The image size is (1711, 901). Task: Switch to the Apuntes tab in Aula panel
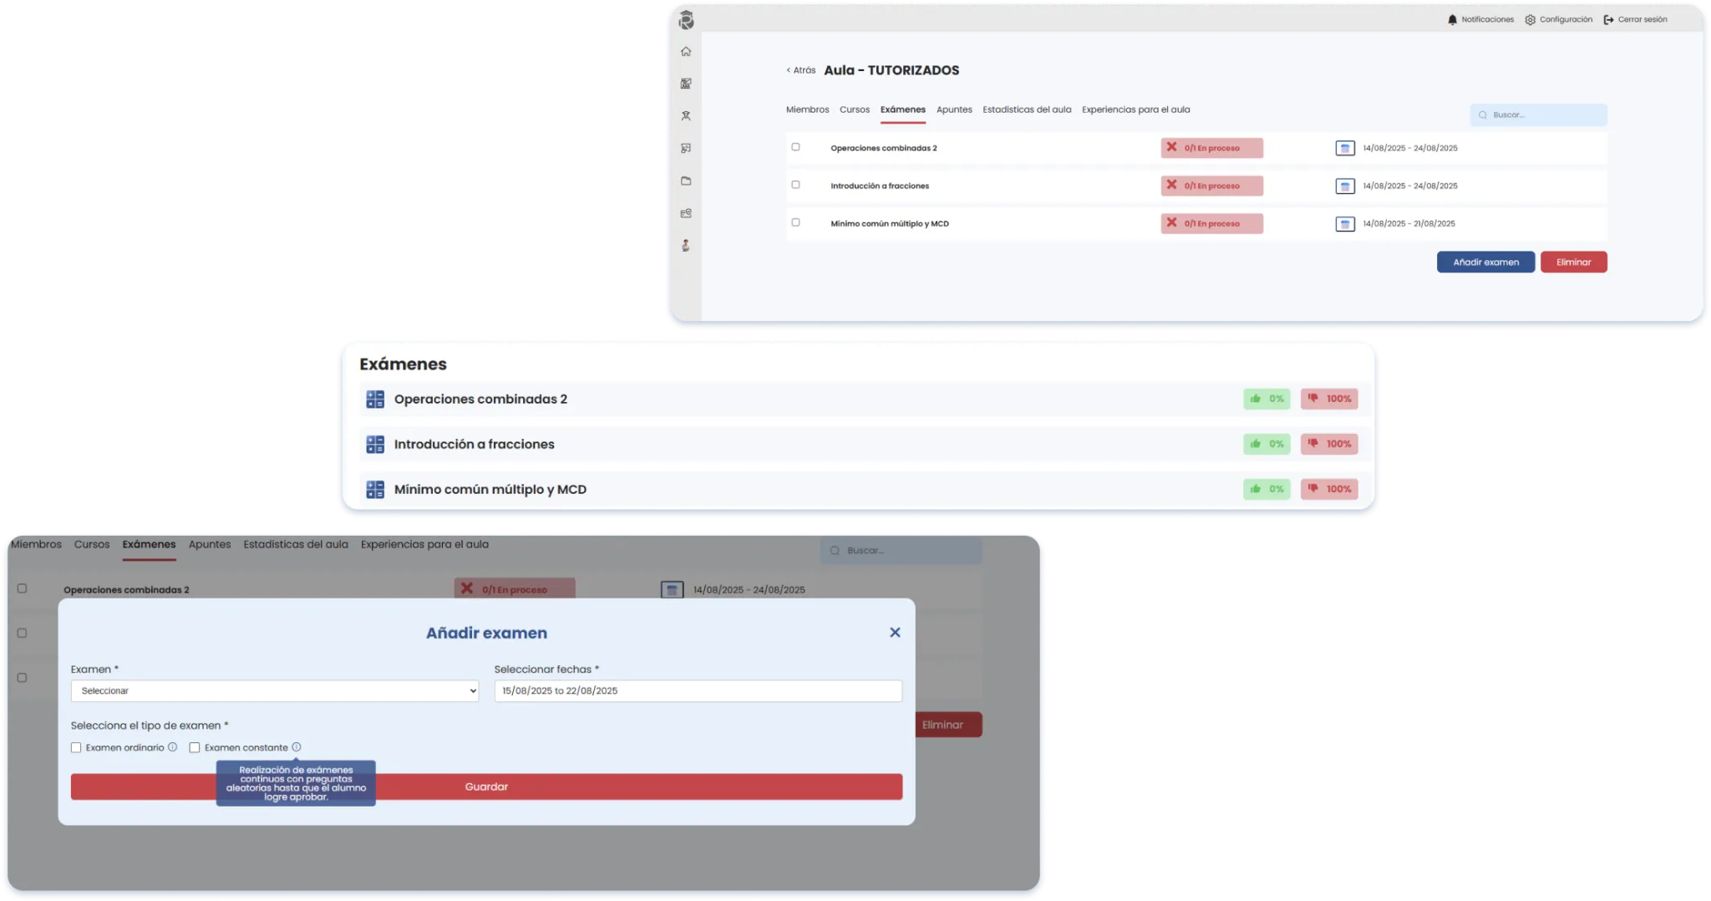(954, 109)
